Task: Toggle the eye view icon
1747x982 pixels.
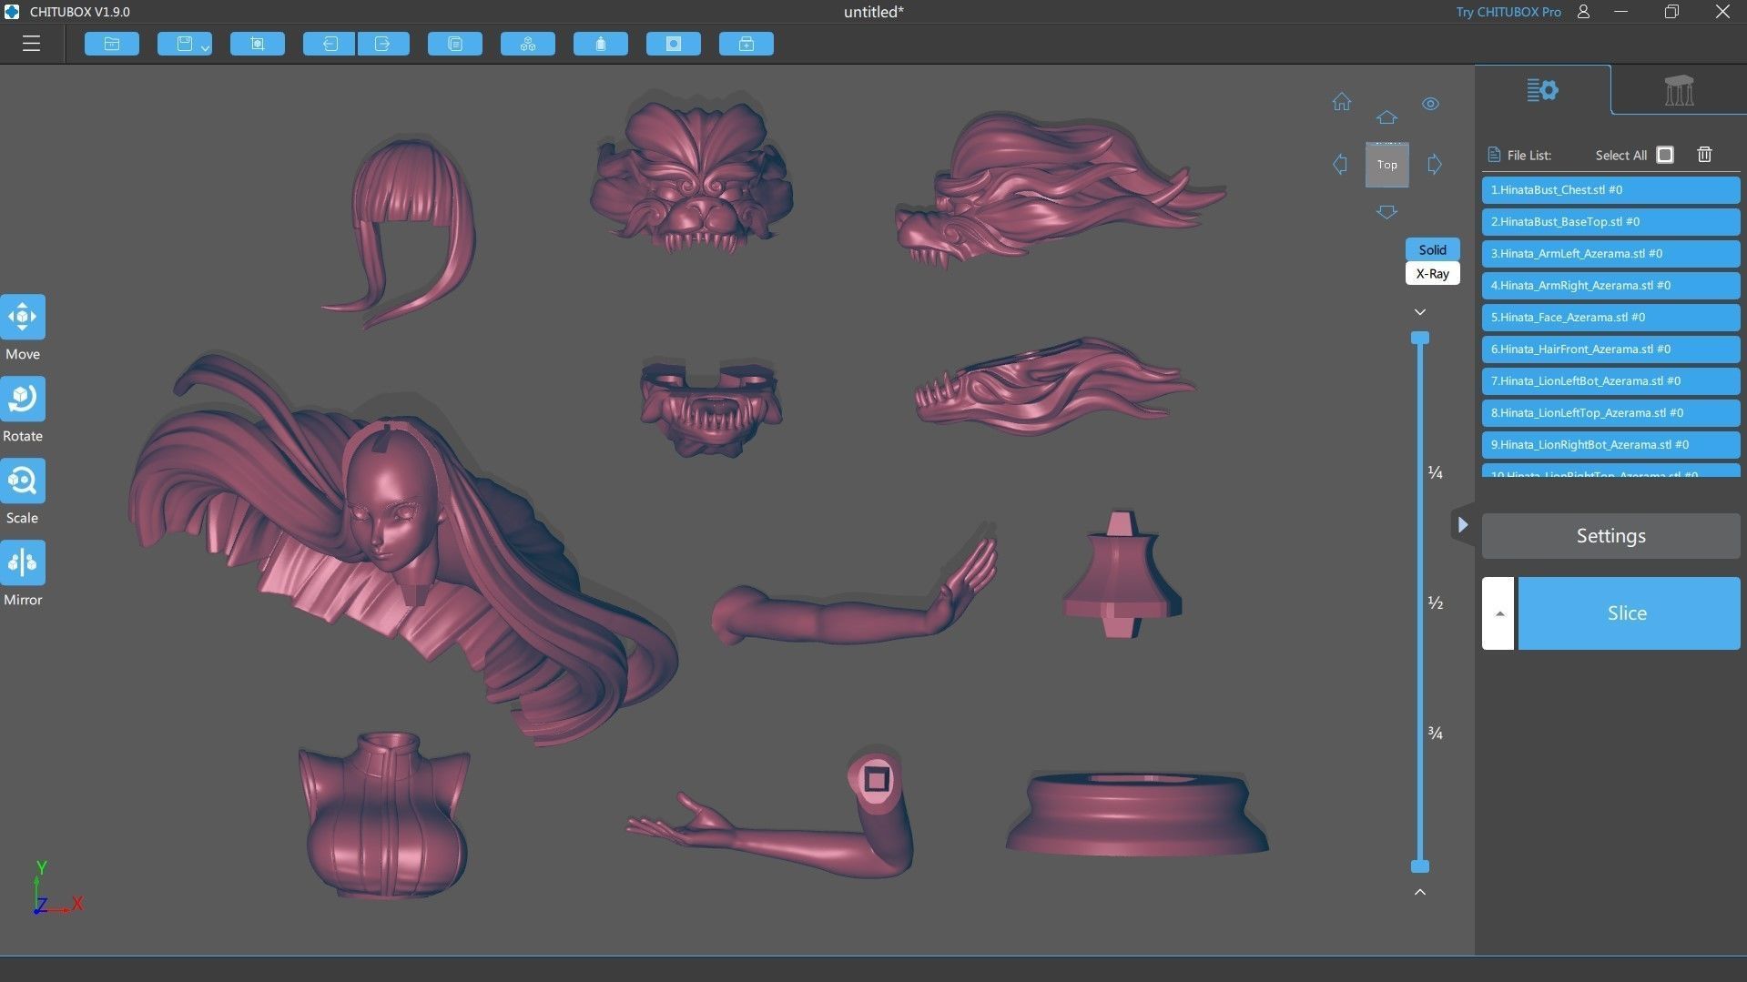Action: 1431,104
